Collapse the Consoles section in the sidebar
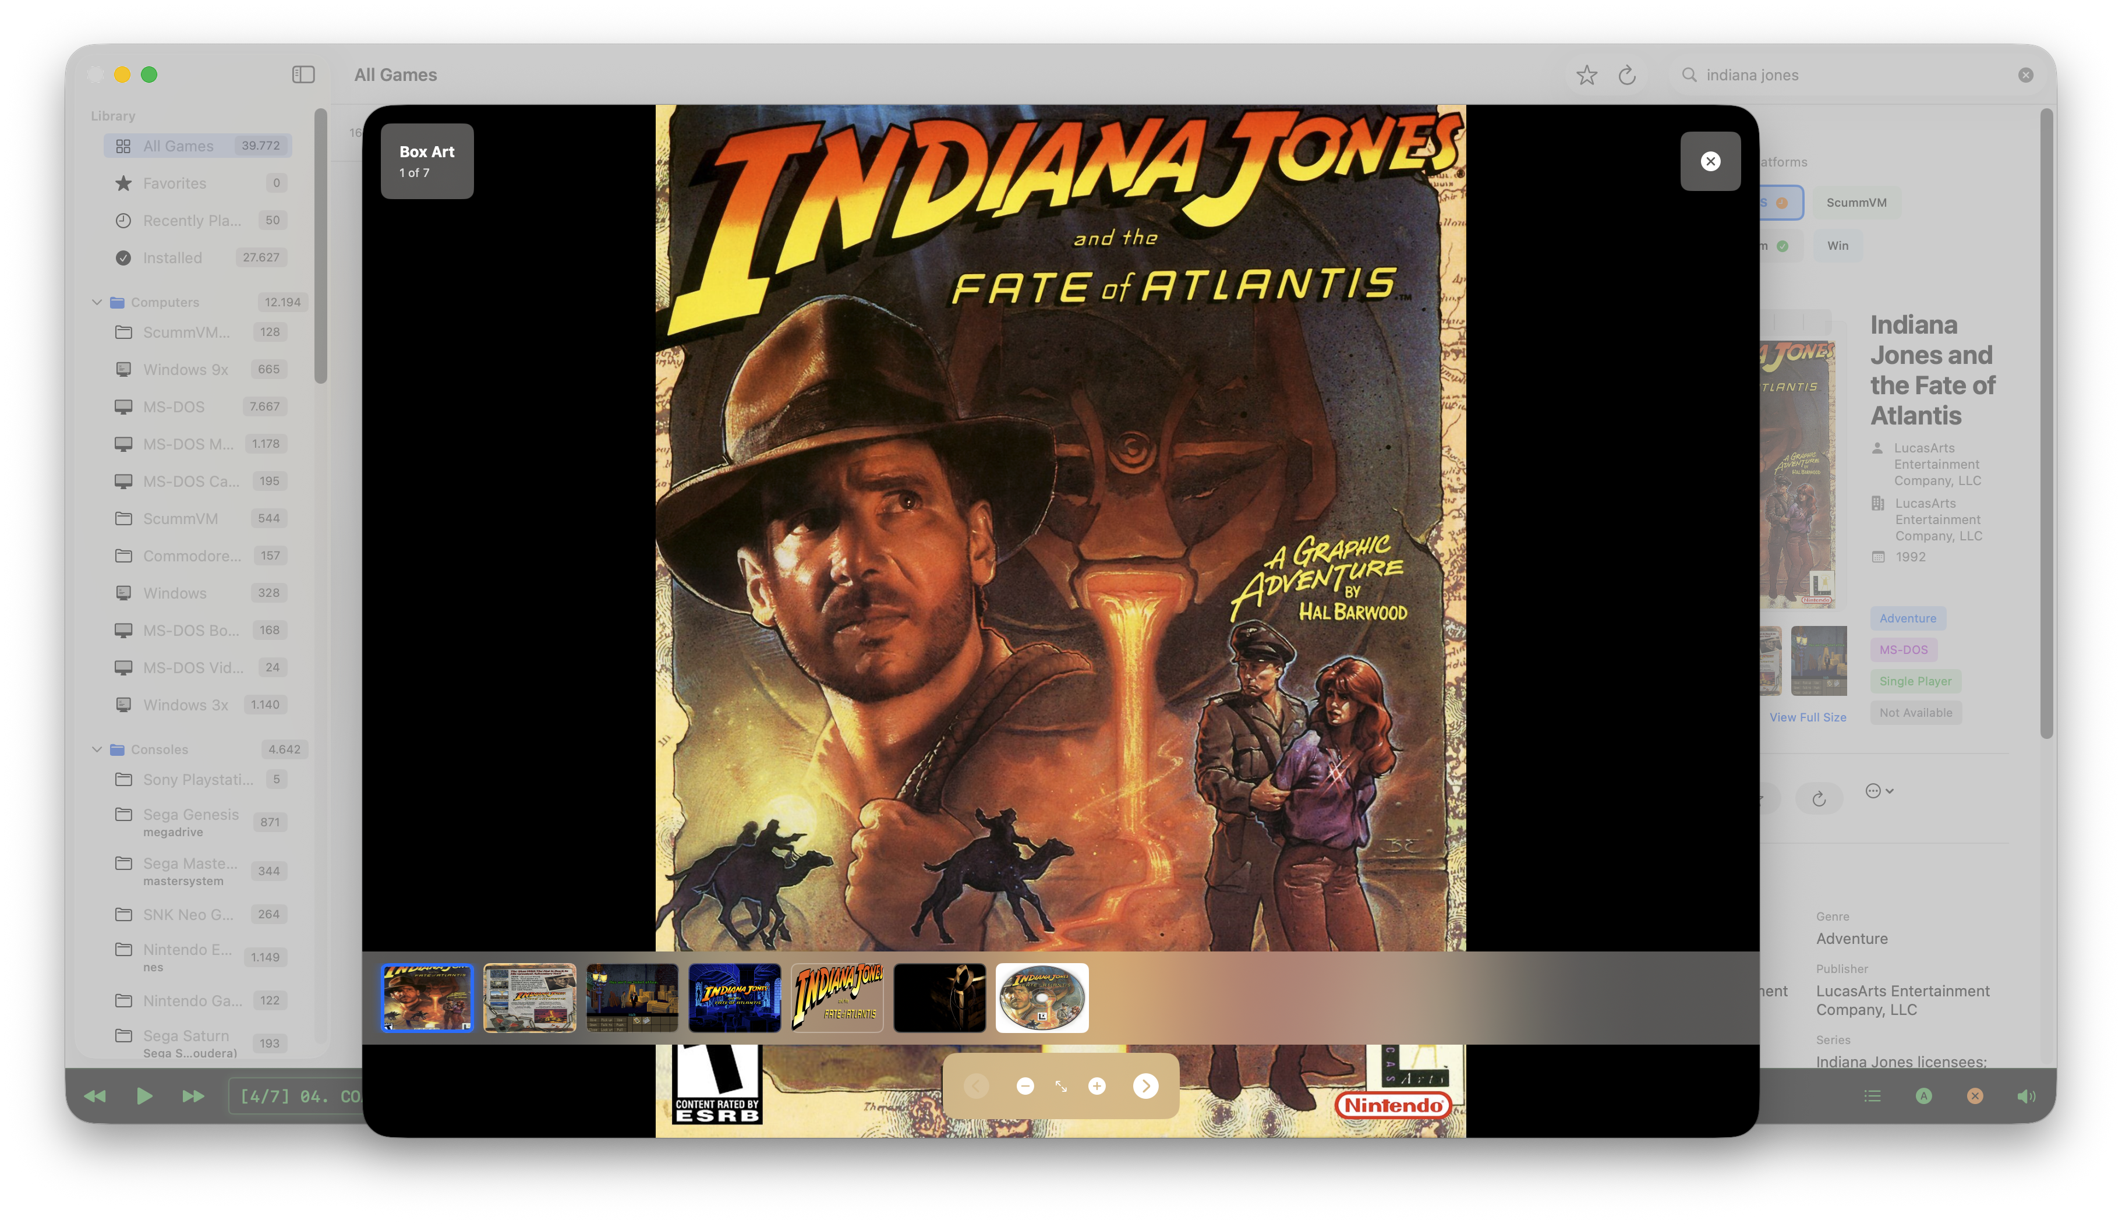 pos(96,749)
